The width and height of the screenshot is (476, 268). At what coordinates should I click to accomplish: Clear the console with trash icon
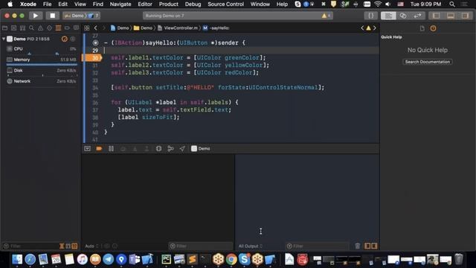click(x=358, y=246)
